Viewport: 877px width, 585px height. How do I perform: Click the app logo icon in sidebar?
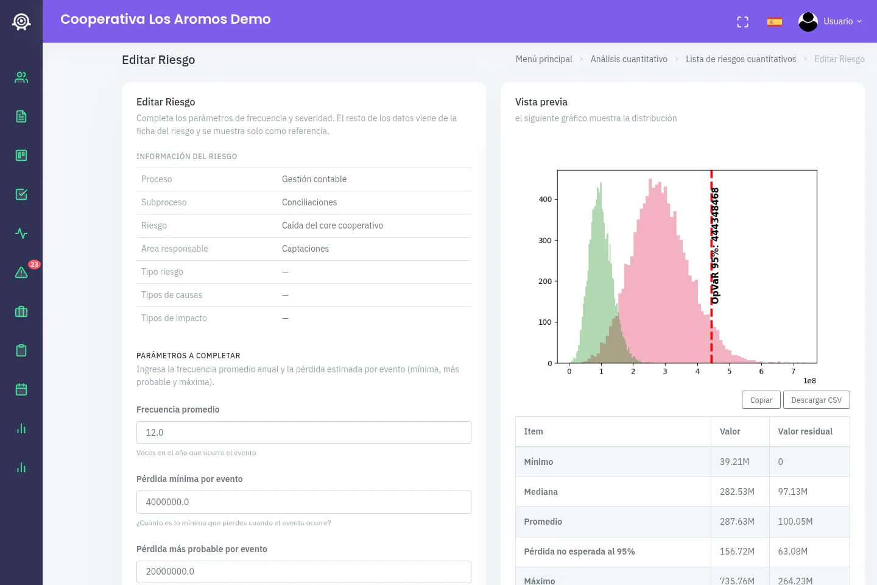[x=21, y=22]
